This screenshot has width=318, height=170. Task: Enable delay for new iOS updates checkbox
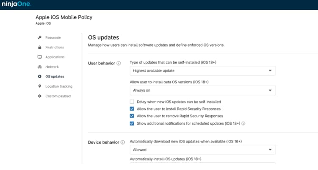pos(132,102)
